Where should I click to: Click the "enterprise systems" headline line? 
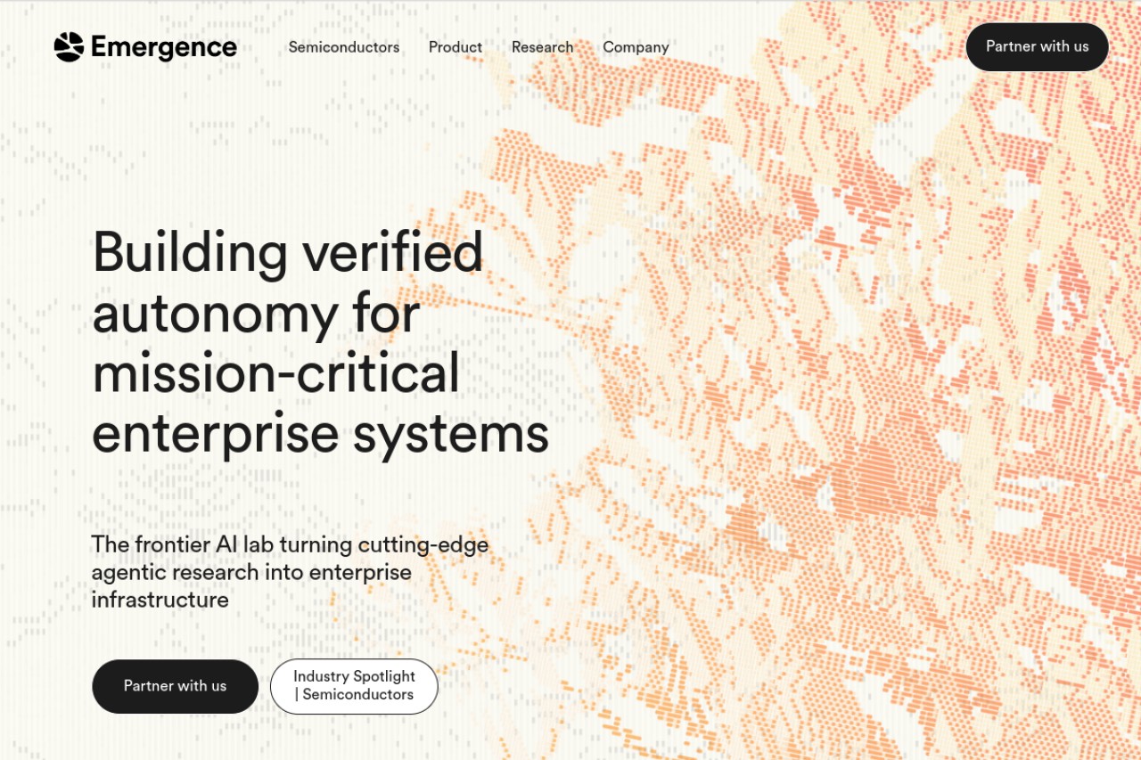[320, 434]
